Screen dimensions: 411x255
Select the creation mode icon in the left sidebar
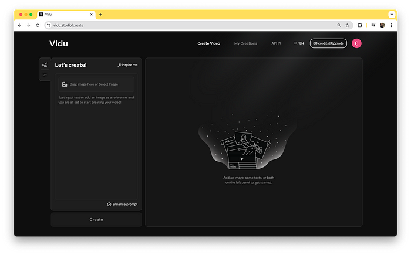click(x=45, y=64)
